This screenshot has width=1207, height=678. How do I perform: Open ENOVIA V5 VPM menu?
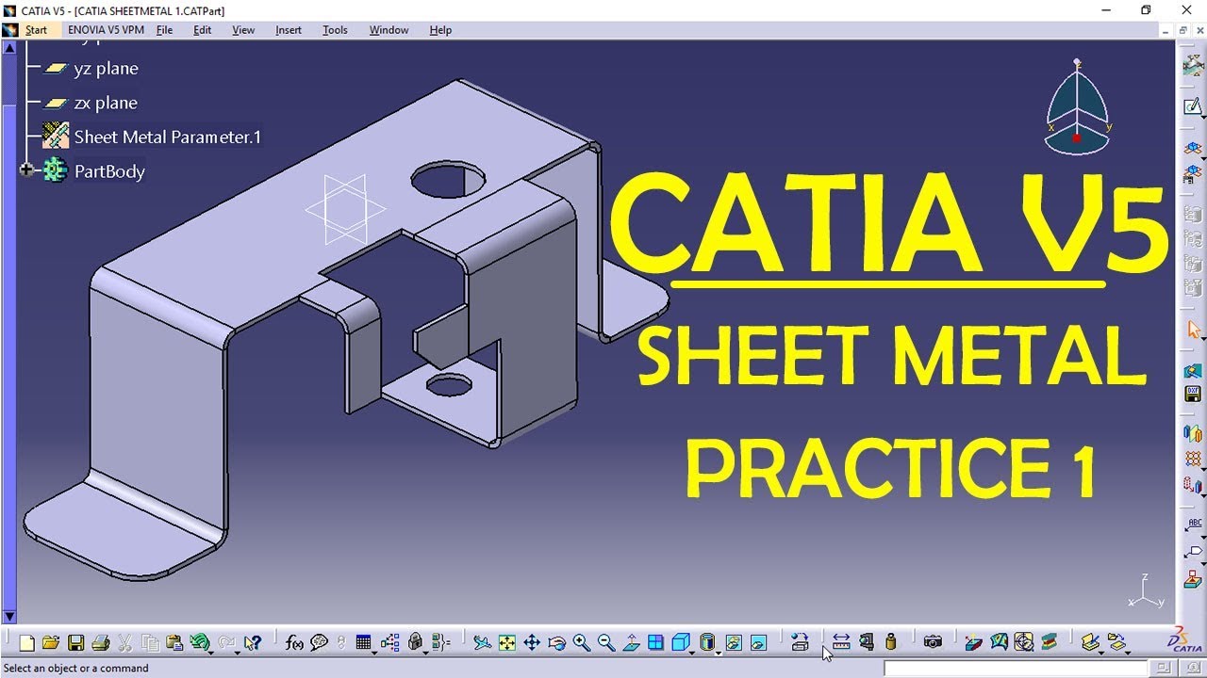pos(106,30)
